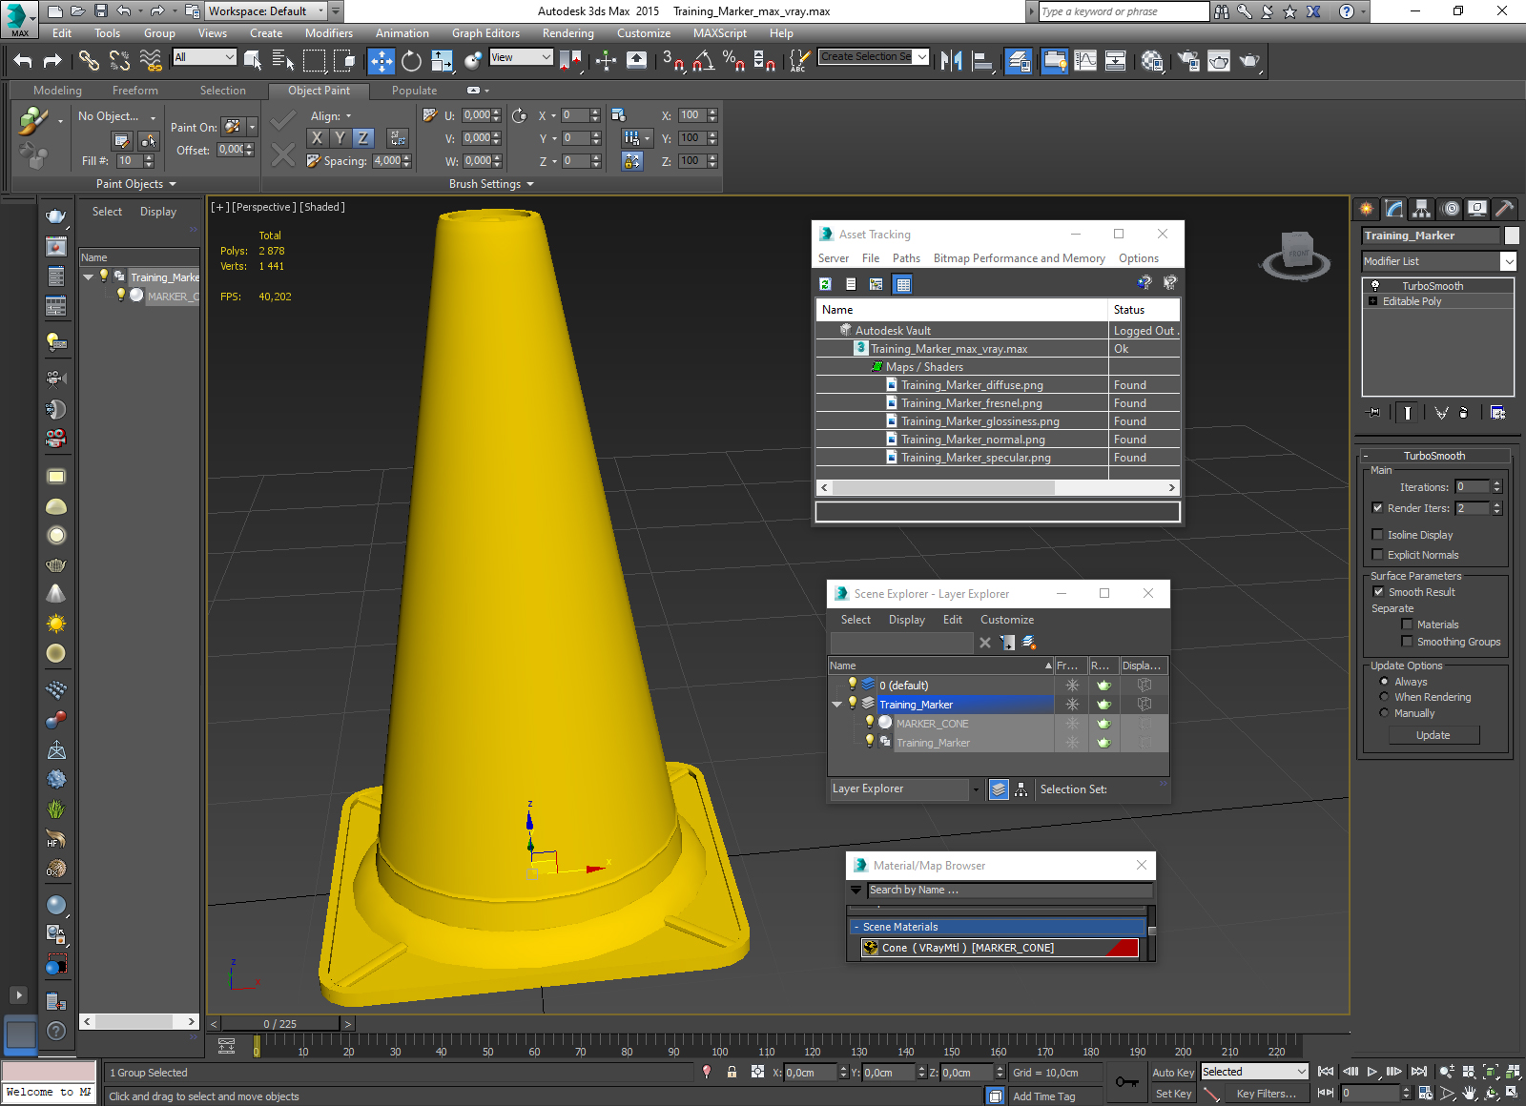
Task: Open Create Selection Set dropdown
Action: point(921,57)
